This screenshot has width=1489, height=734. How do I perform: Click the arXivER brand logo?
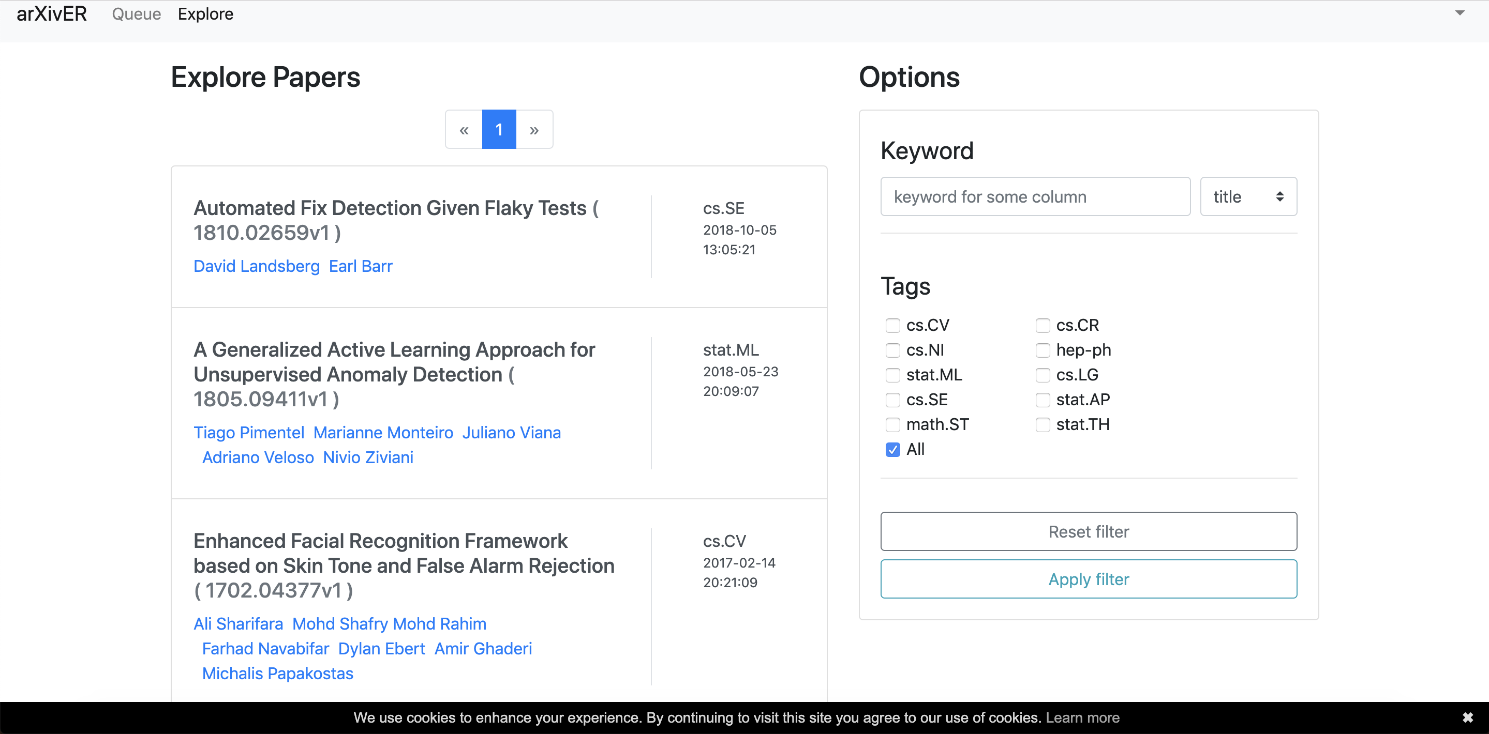point(51,14)
